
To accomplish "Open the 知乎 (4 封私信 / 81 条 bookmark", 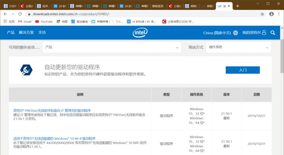I will (x=141, y=21).
